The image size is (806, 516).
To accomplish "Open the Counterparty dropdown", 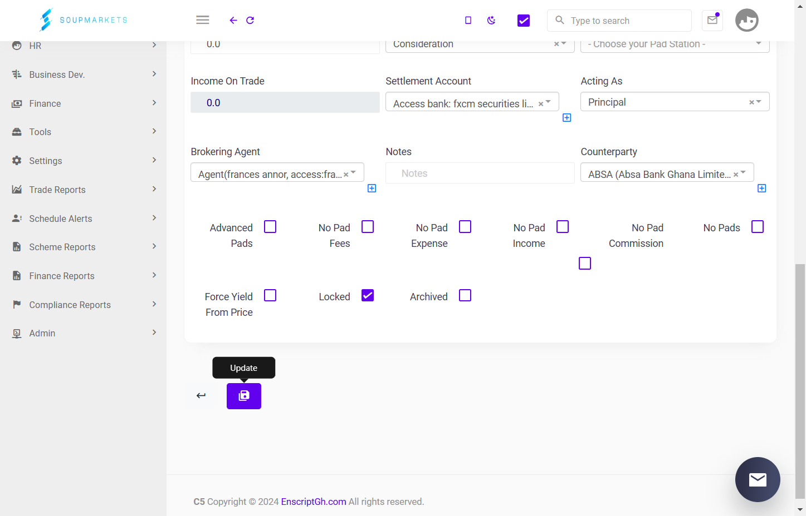I will click(667, 172).
